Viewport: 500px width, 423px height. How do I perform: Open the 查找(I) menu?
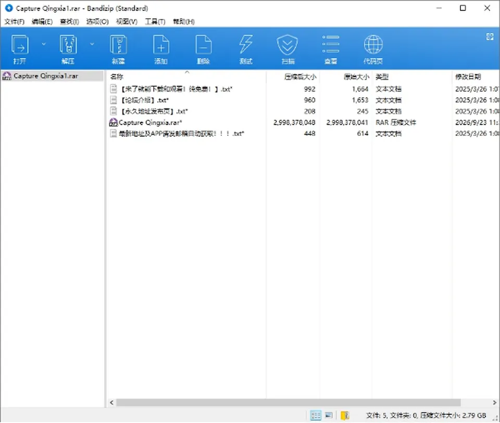[69, 22]
